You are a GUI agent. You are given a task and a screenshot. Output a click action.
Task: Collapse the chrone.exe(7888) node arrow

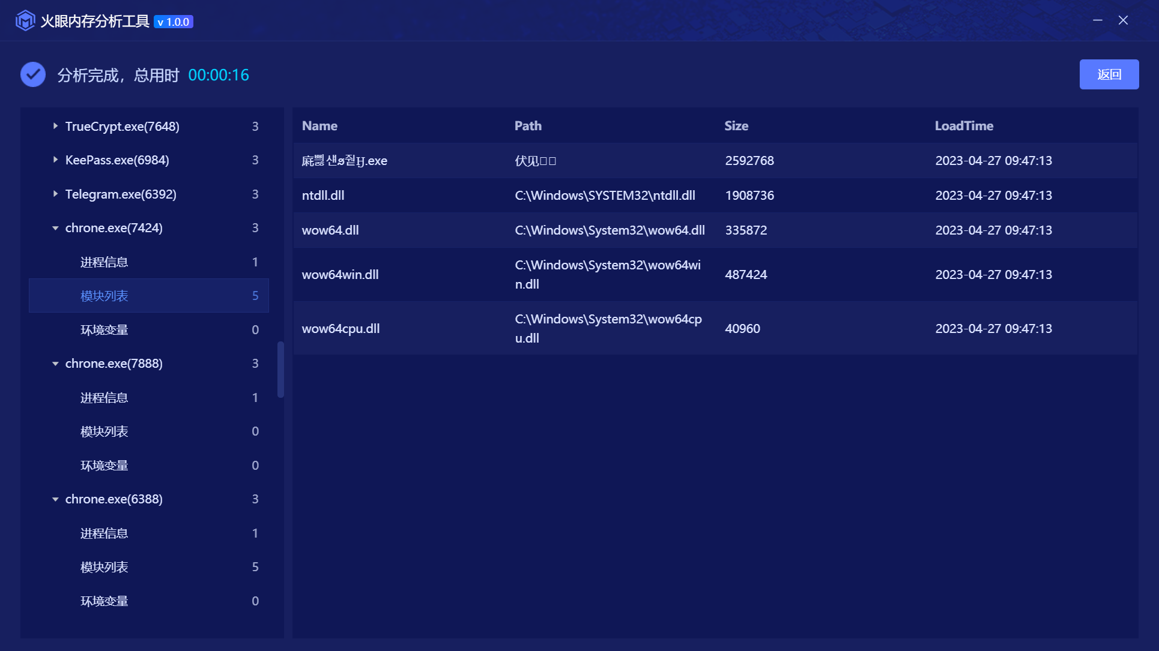point(55,364)
